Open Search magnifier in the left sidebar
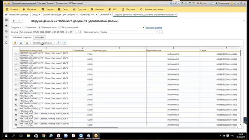Viewport: 249px width, 140px height. (x=6, y=37)
